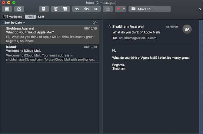Minimize the Mail window with yellow button
Screen dimensions: 203x134
pos(9,2)
